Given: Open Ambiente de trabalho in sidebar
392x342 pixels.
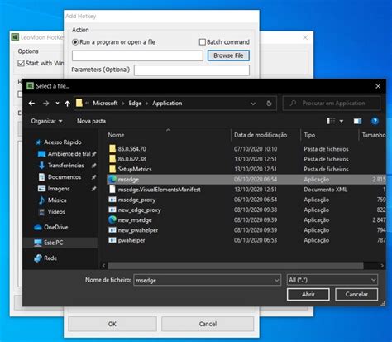Looking at the screenshot, I should pos(69,154).
